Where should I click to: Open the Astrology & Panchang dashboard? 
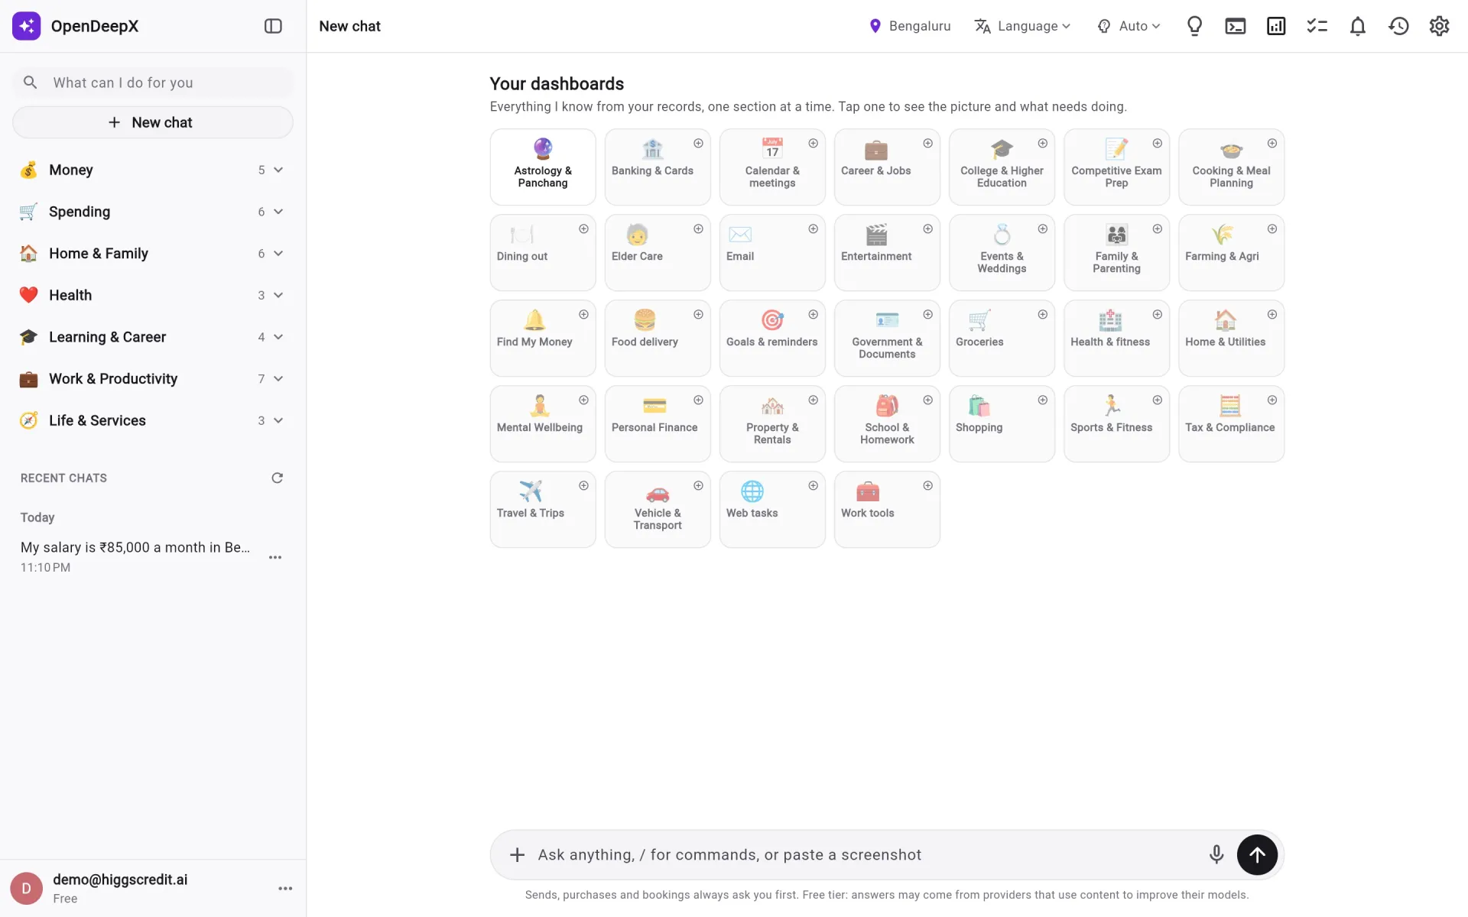[543, 167]
